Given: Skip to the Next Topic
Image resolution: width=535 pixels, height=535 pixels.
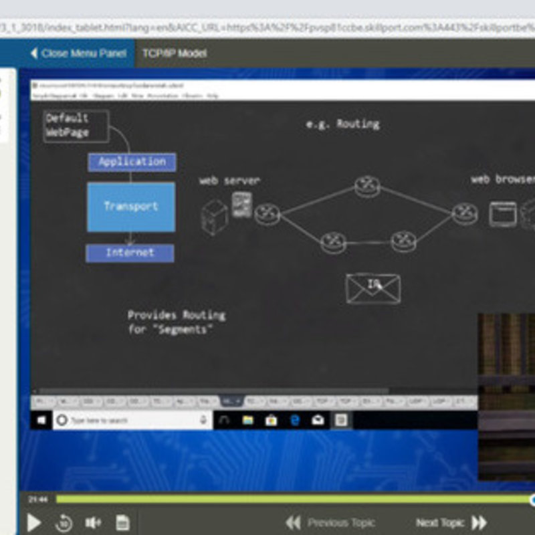Looking at the screenshot, I should pyautogui.click(x=451, y=523).
